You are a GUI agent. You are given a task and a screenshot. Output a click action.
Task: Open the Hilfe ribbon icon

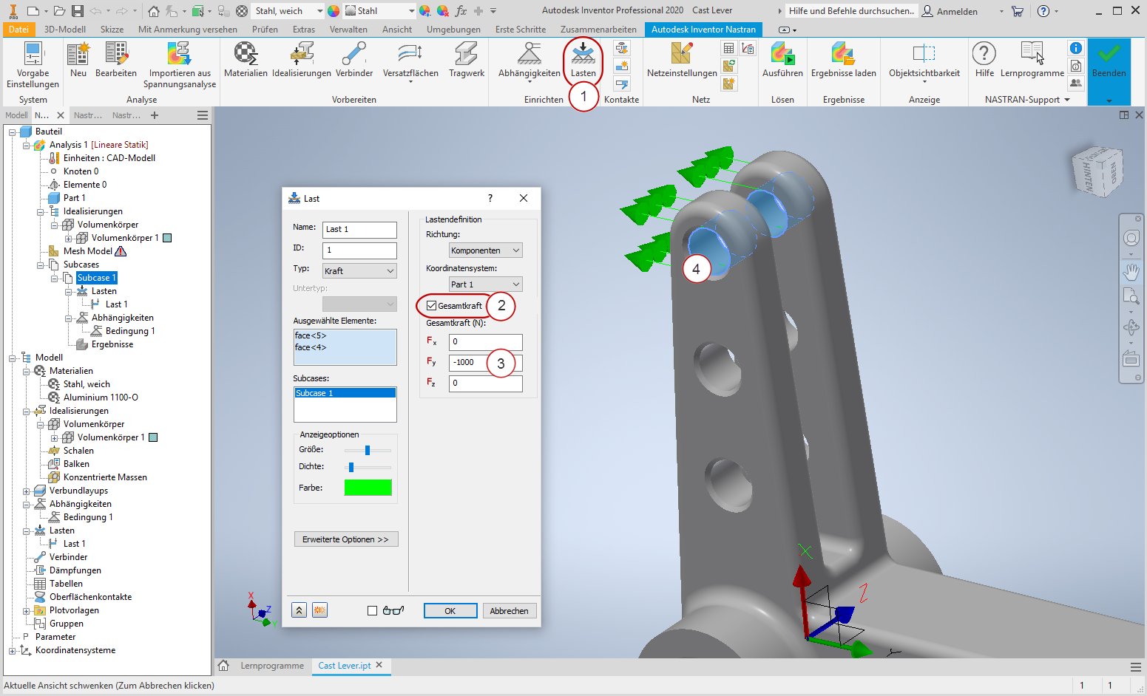click(984, 60)
